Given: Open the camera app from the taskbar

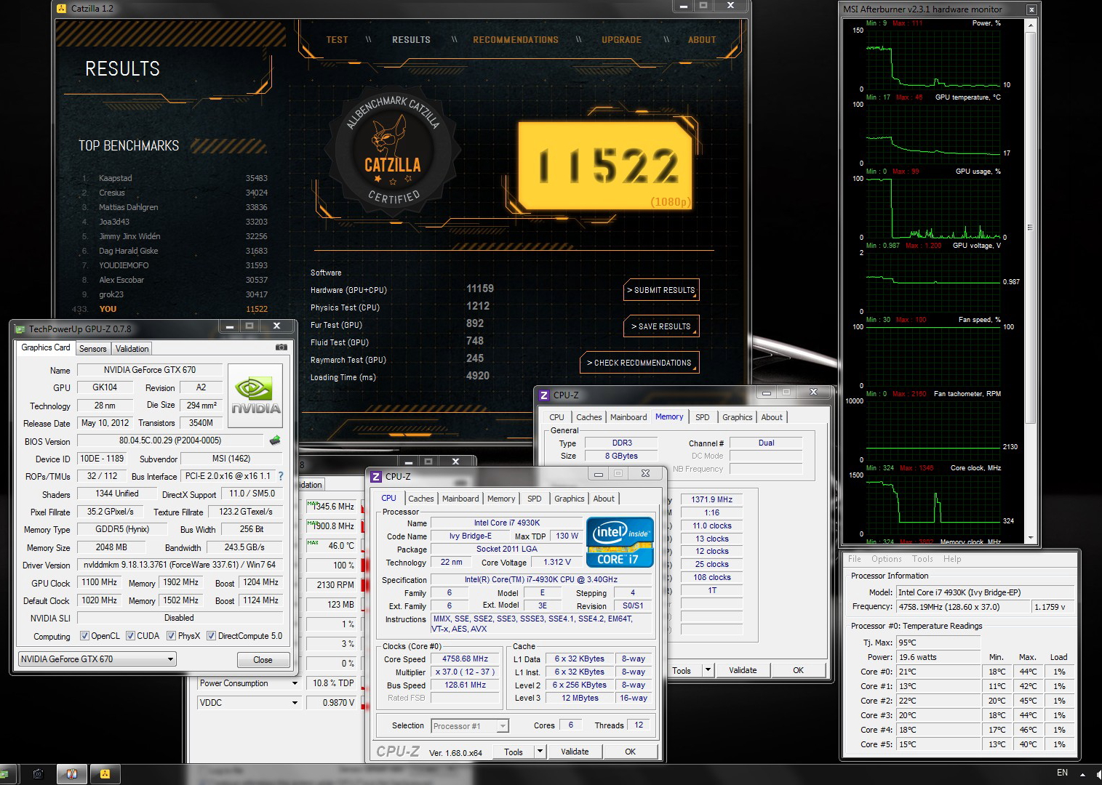Looking at the screenshot, I should pyautogui.click(x=38, y=774).
